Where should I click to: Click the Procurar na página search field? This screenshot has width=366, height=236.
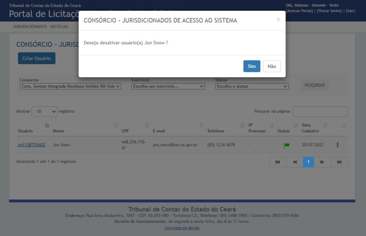[x=320, y=112]
